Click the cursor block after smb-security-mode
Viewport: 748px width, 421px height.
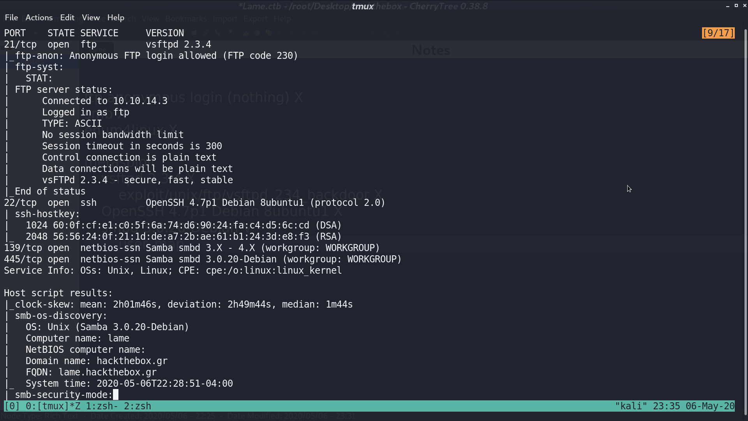116,395
